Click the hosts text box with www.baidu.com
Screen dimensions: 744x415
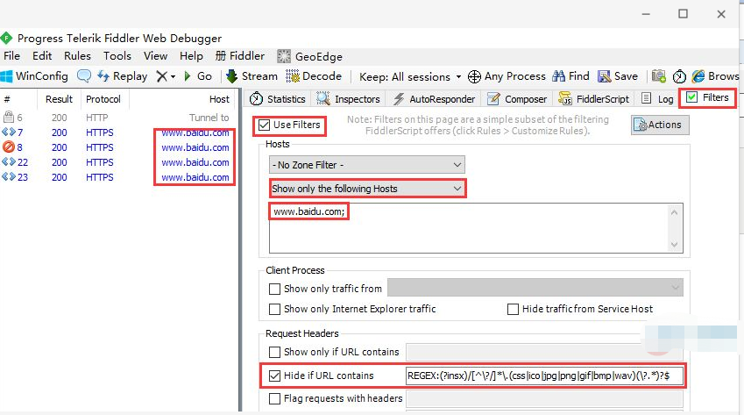pos(476,228)
